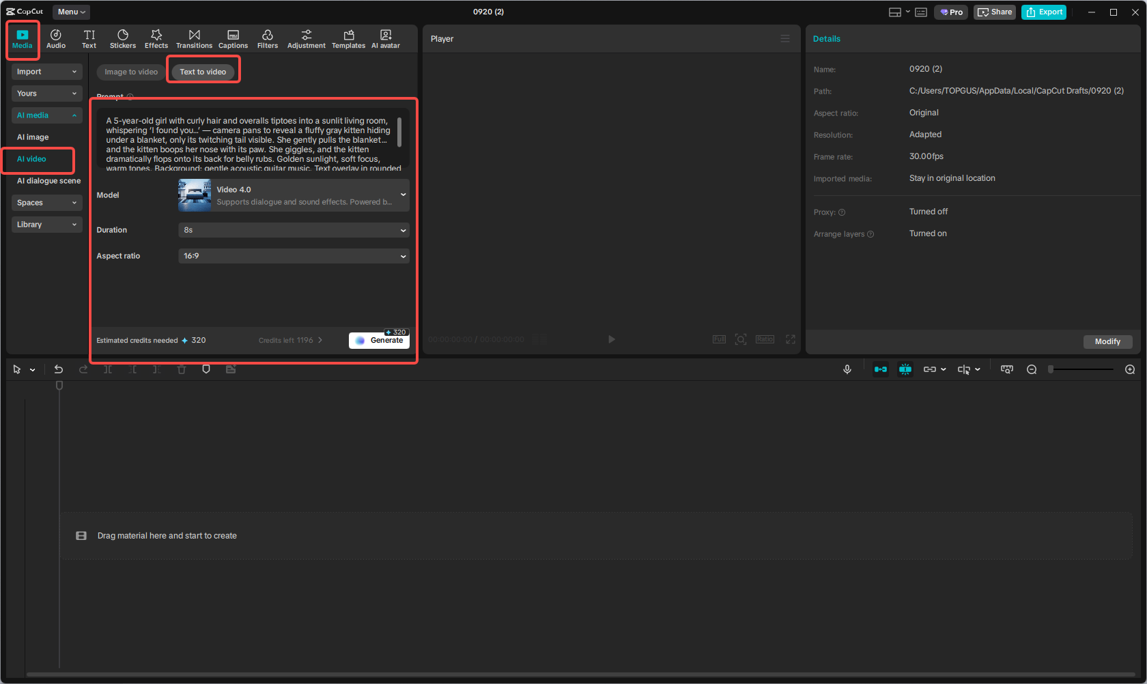Toggle the auto ripple feature in the timeline
Viewport: 1147px width, 684px height.
(x=881, y=369)
